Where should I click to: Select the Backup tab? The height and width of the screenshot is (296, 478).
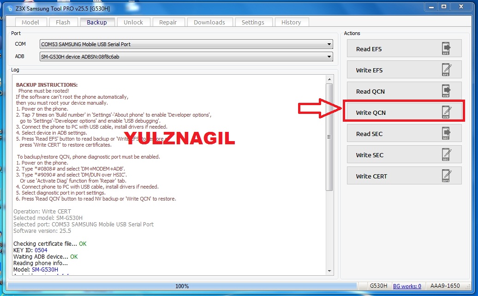click(97, 22)
